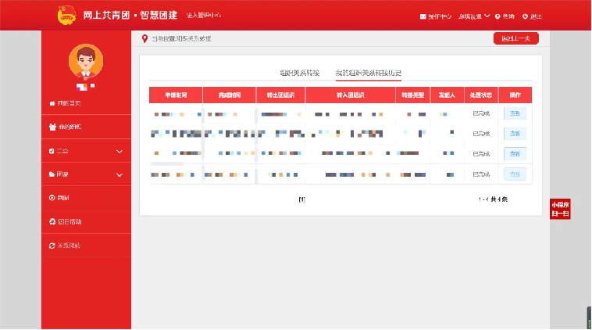The image size is (592, 330).
Task: Click the envelope icon for message center
Action: tap(423, 16)
